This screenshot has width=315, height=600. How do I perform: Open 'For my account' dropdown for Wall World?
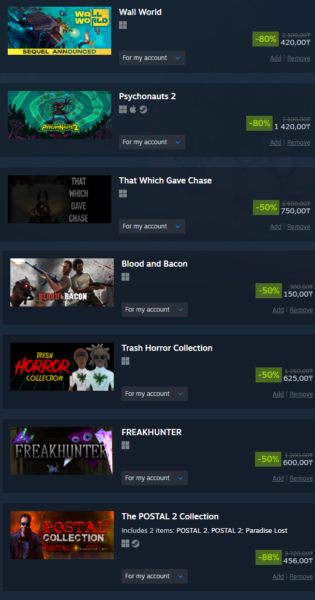[152, 58]
